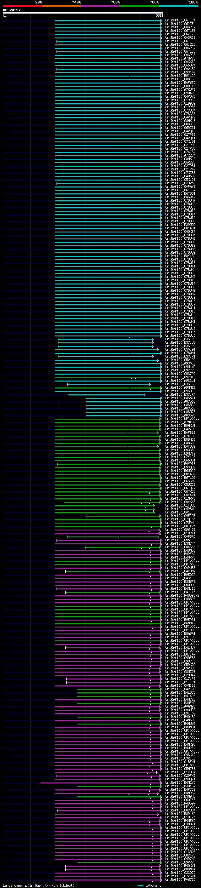The height and width of the screenshot is (888, 201).
Task: Click the 581 end-position label on the ruler
Action: [x=158, y=15]
